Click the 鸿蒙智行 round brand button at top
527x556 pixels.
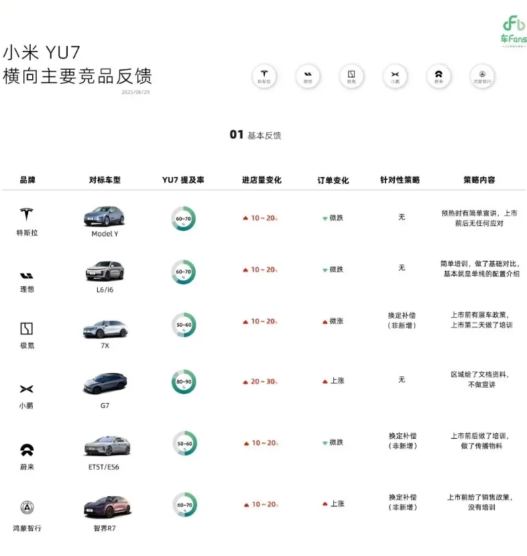[482, 76]
